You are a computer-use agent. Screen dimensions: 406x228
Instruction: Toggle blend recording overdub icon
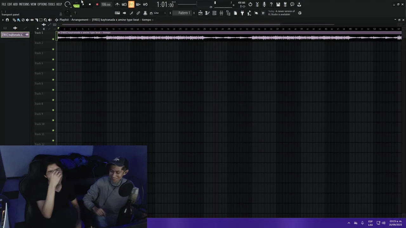[138, 4]
